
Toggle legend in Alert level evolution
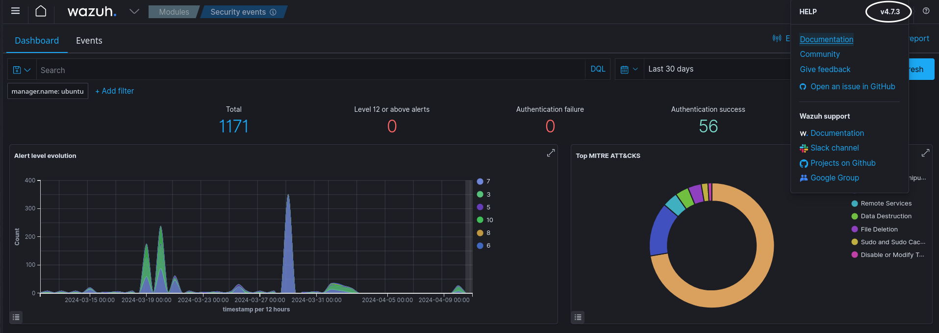[16, 317]
